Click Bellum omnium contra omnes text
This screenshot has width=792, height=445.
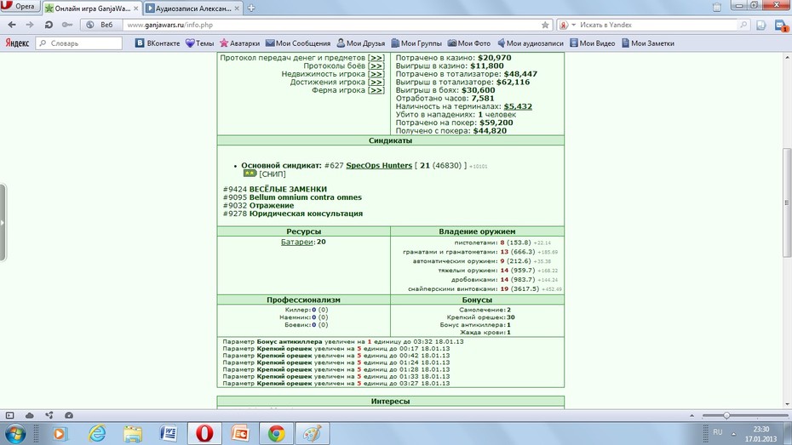tap(306, 197)
